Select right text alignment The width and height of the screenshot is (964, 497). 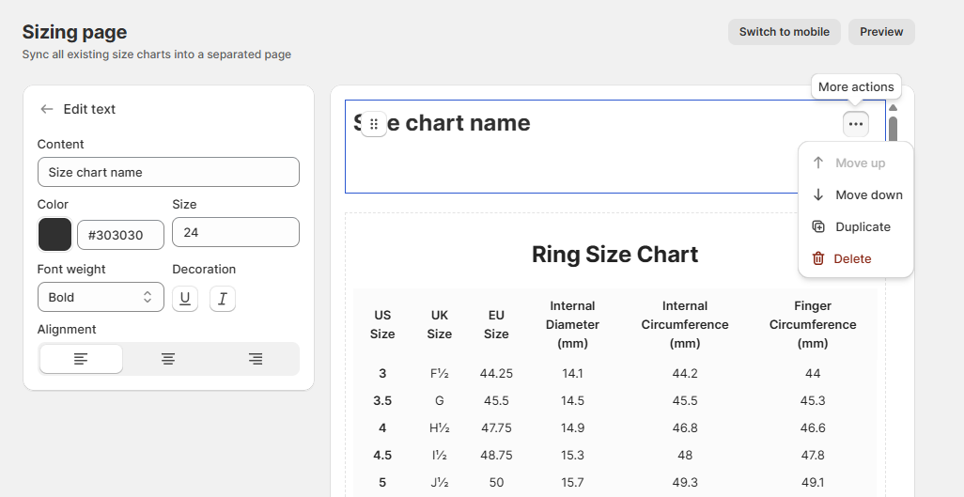[256, 359]
